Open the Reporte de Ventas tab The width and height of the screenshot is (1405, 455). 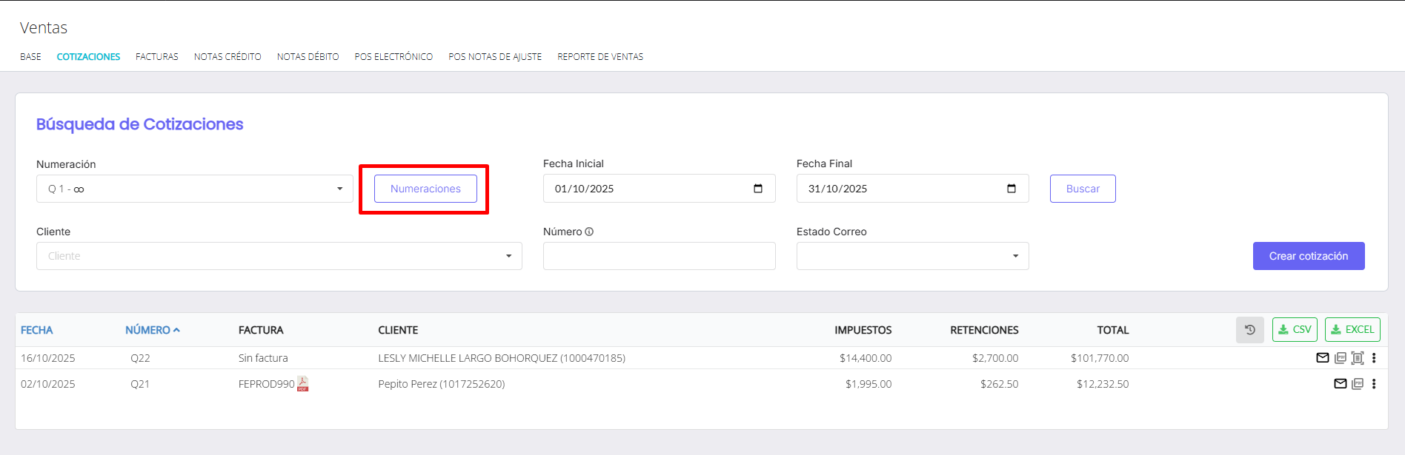[x=600, y=57]
